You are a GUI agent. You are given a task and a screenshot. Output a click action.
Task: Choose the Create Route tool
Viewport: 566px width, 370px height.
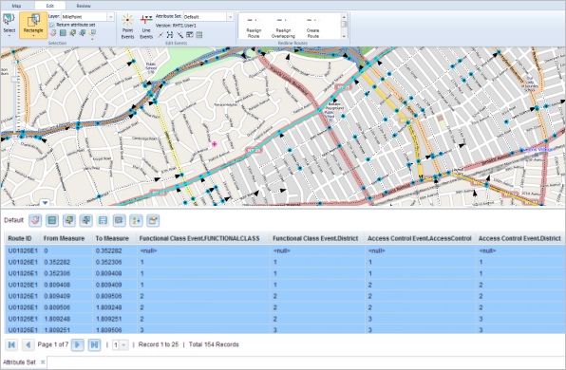pyautogui.click(x=313, y=28)
